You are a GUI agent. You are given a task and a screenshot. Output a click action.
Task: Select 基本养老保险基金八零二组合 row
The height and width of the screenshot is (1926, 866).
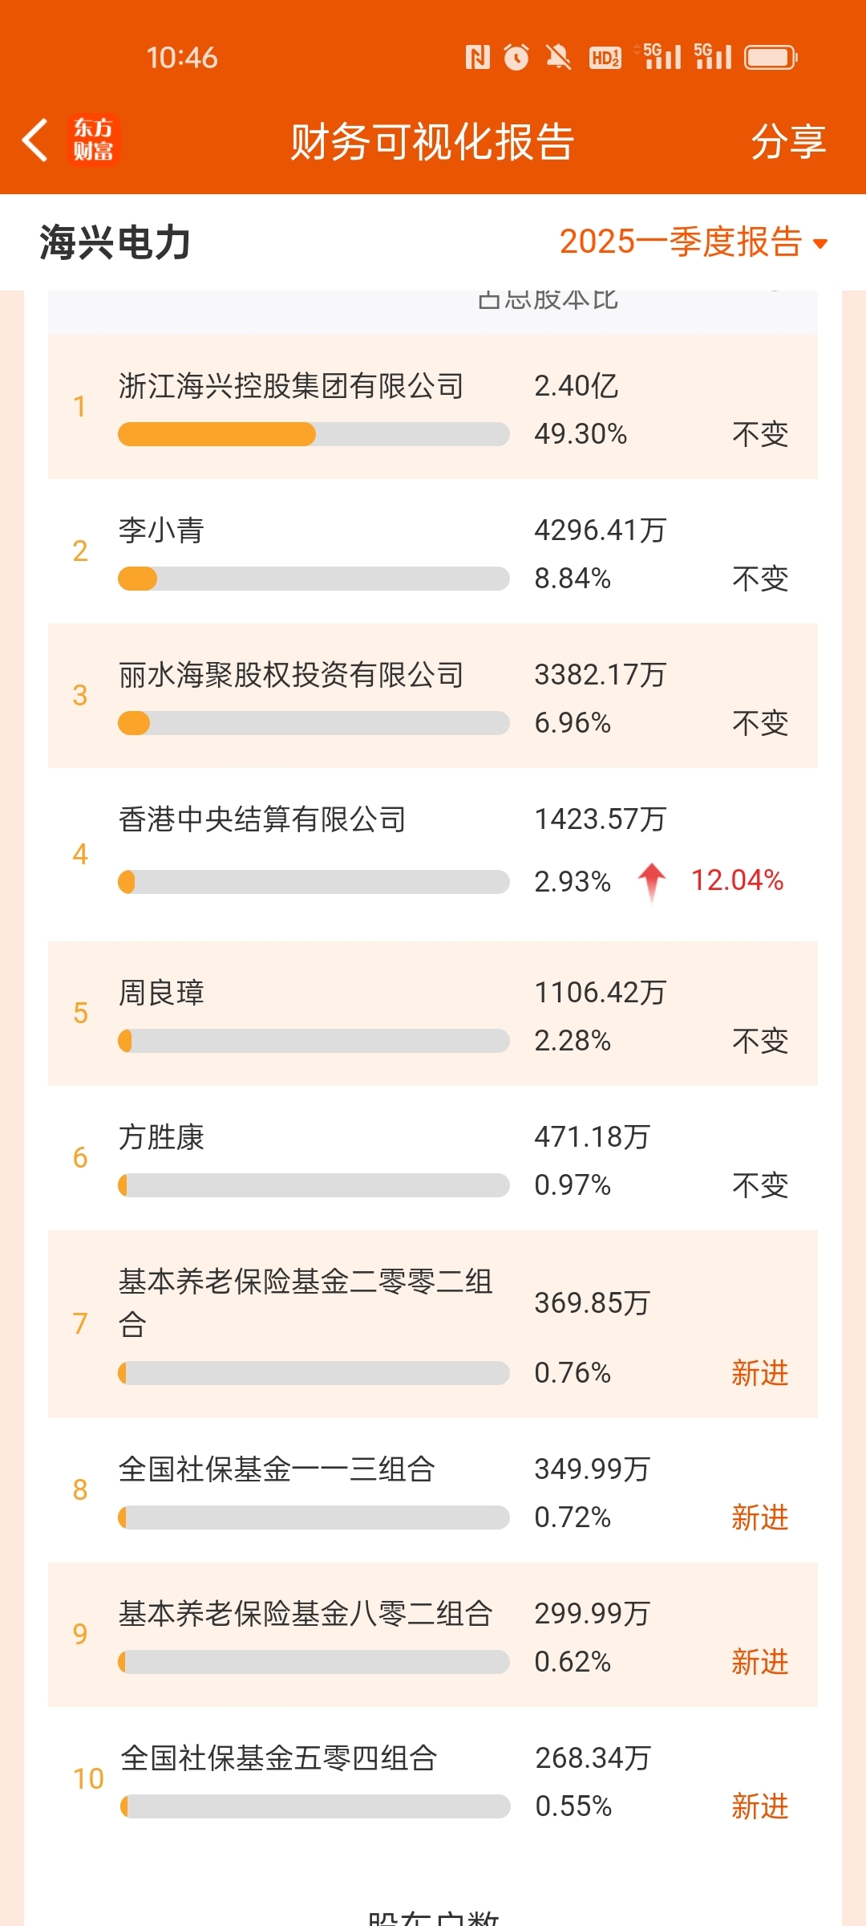(433, 1635)
